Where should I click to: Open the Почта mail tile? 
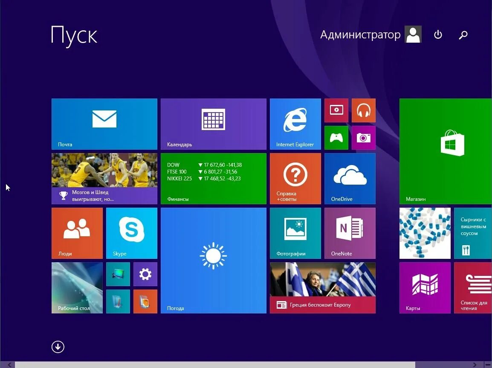tap(104, 124)
